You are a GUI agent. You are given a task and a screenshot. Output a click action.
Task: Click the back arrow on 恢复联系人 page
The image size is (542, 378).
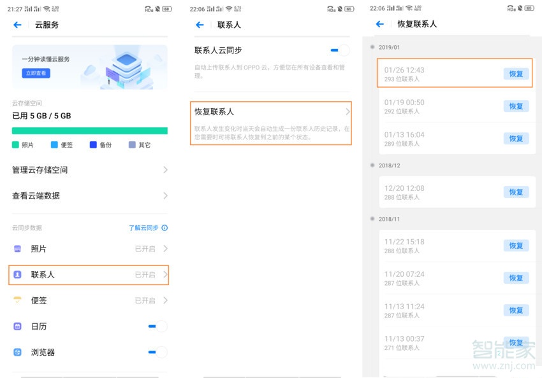379,24
